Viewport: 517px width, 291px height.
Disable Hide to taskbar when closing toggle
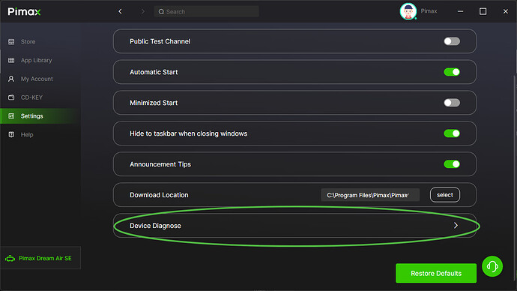point(452,133)
